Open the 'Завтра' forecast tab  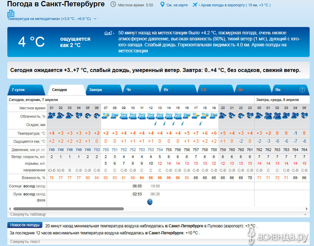point(95,90)
